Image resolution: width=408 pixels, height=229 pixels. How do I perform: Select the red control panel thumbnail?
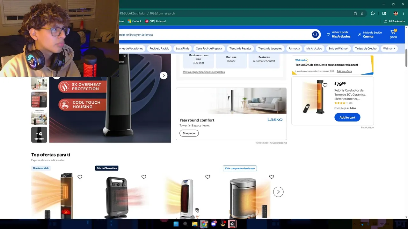pyautogui.click(x=39, y=100)
